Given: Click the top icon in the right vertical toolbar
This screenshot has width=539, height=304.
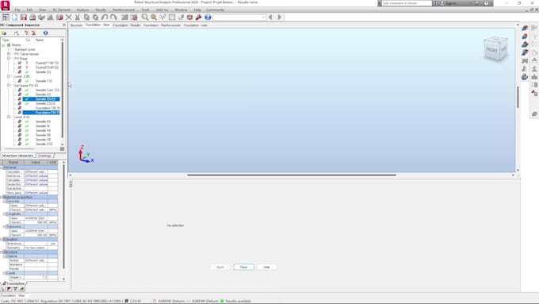Looking at the screenshot, I should point(525,28).
